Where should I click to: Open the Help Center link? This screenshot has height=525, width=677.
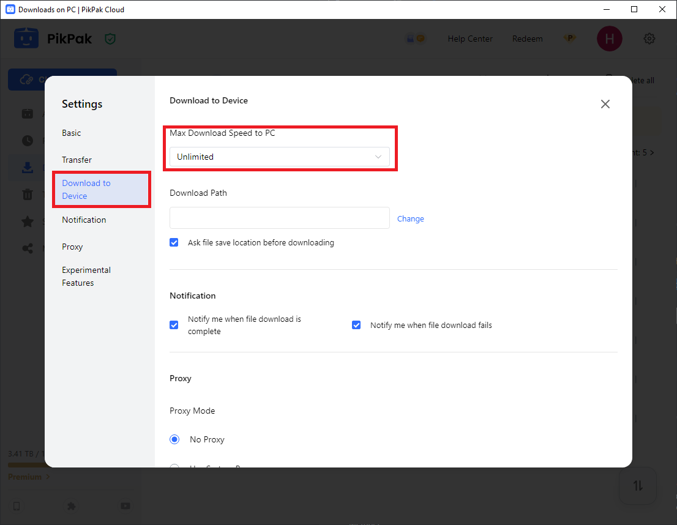tap(469, 39)
